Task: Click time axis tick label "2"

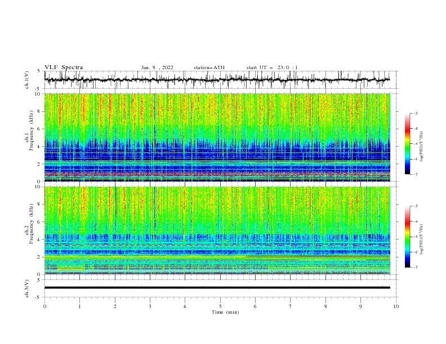Action: coord(115,306)
